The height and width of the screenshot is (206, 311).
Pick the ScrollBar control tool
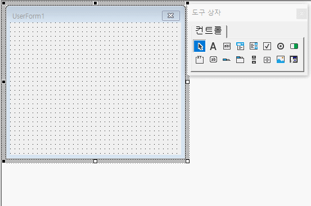[x=254, y=60]
